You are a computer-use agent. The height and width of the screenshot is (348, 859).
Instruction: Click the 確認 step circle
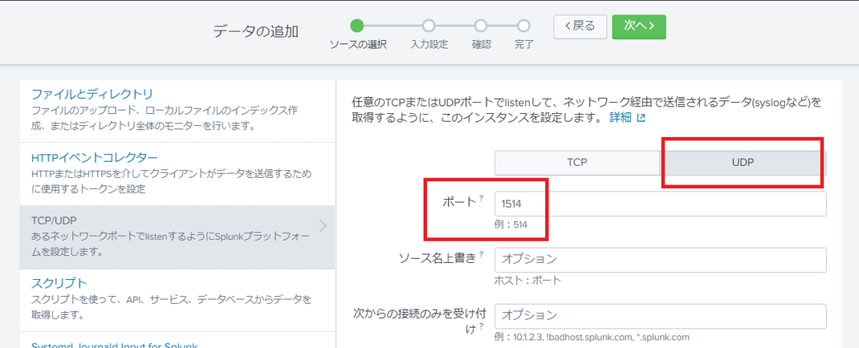[x=481, y=26]
